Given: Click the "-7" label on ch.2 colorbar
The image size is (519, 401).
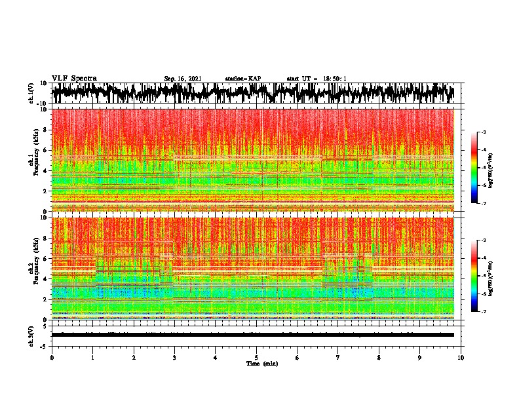Looking at the screenshot, I should point(484,311).
